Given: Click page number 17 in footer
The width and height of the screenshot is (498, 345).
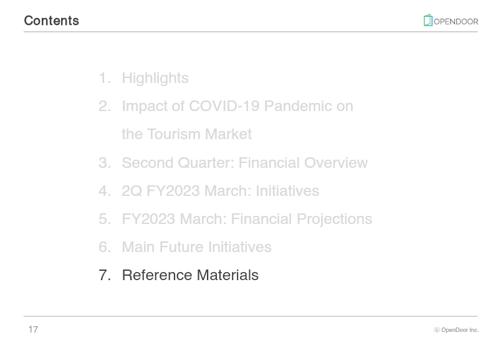Looking at the screenshot, I should point(33,329).
